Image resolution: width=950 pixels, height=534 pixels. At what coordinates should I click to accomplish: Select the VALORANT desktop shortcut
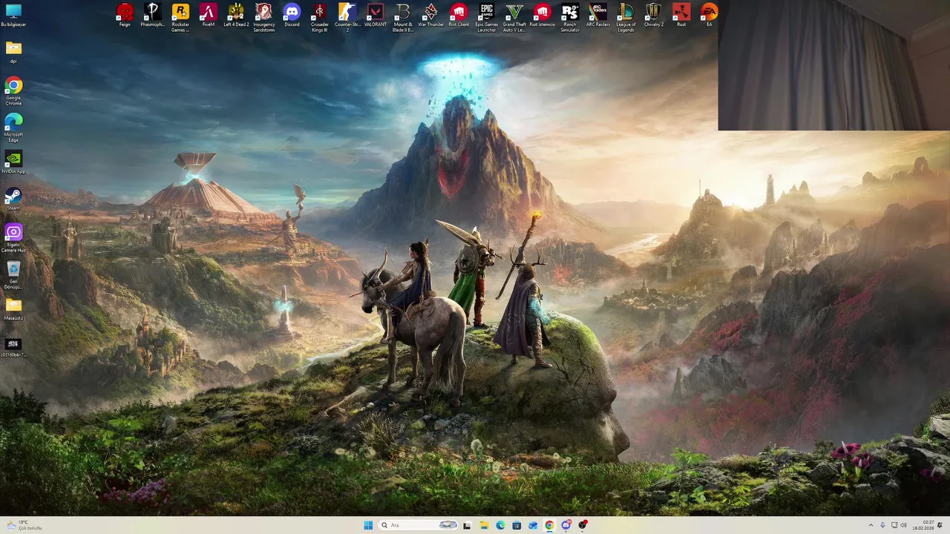pyautogui.click(x=376, y=16)
